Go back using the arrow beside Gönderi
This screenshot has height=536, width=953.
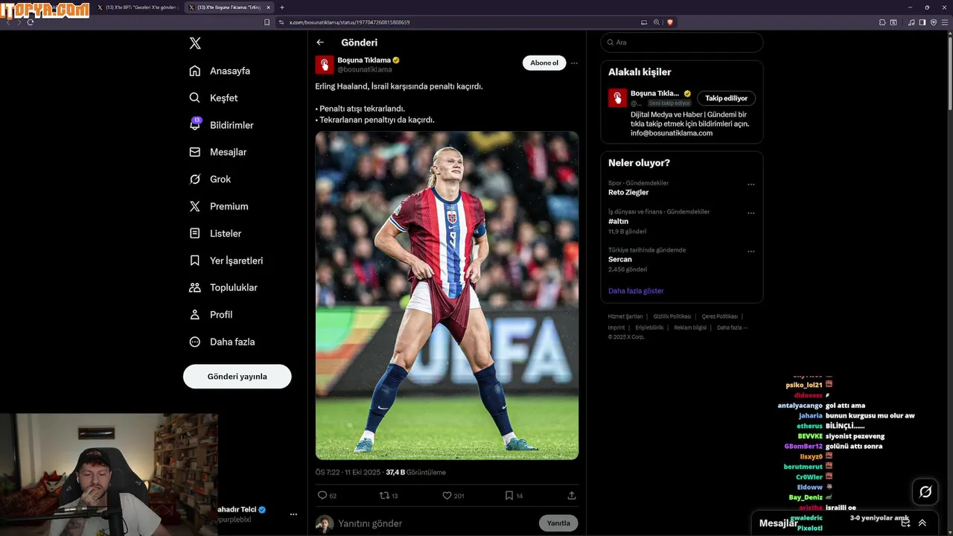(x=320, y=42)
